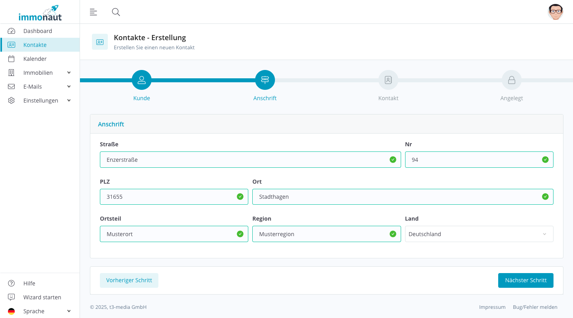
Task: Click the immonaut logo
Action: tap(40, 13)
